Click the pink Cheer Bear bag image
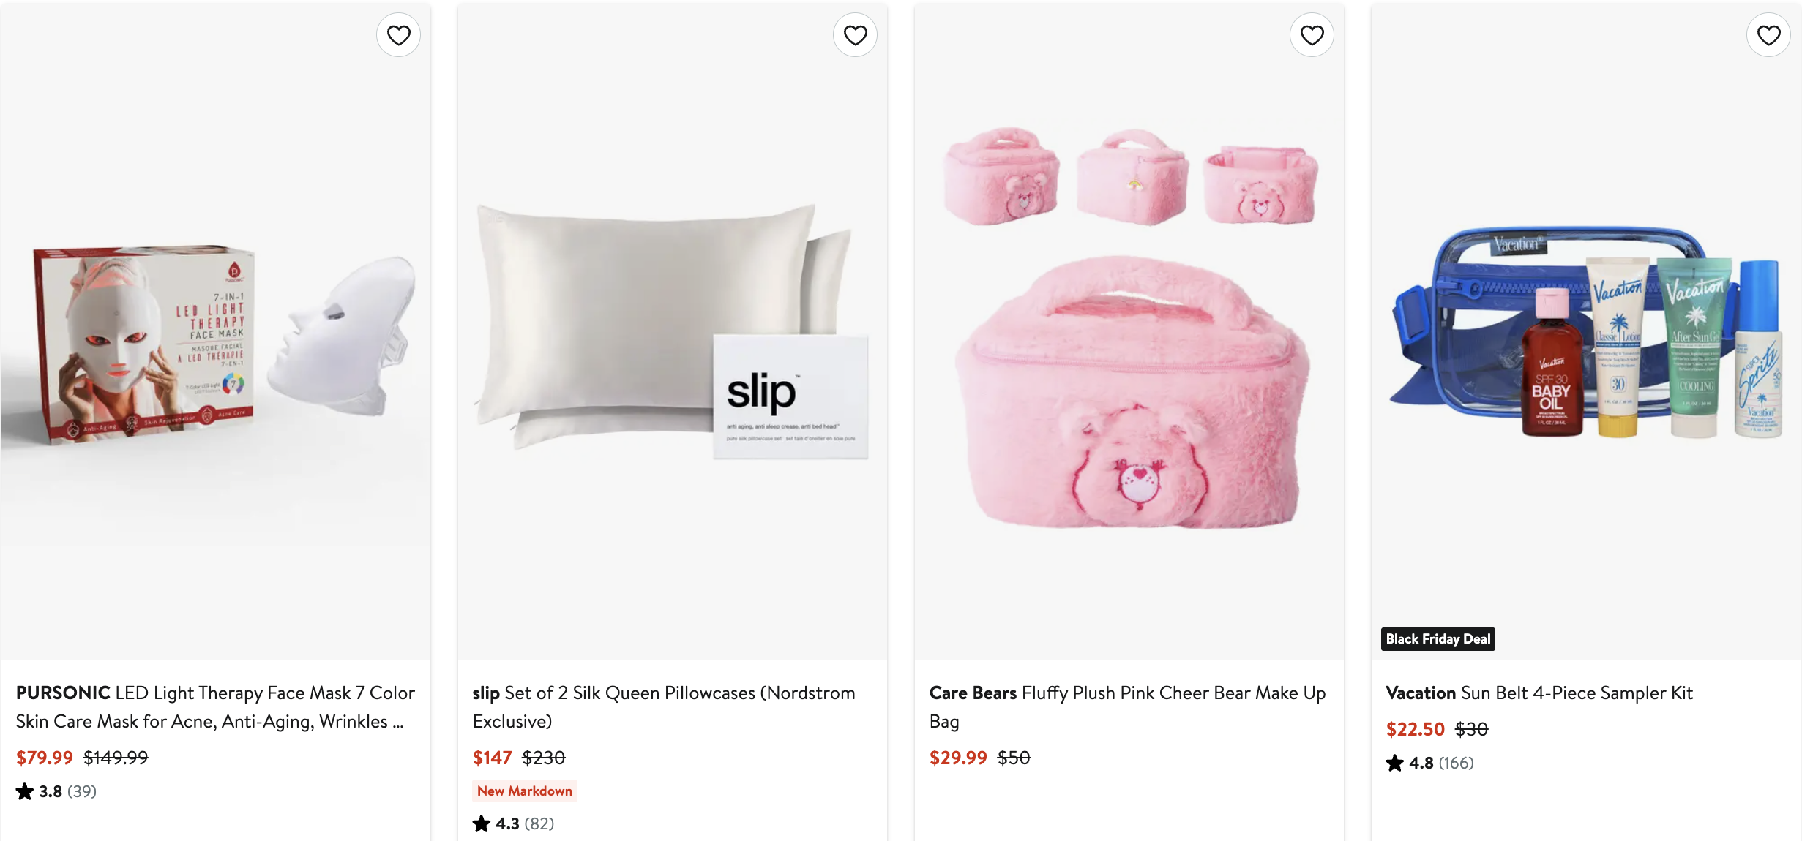Image resolution: width=1802 pixels, height=841 pixels. 1129,329
